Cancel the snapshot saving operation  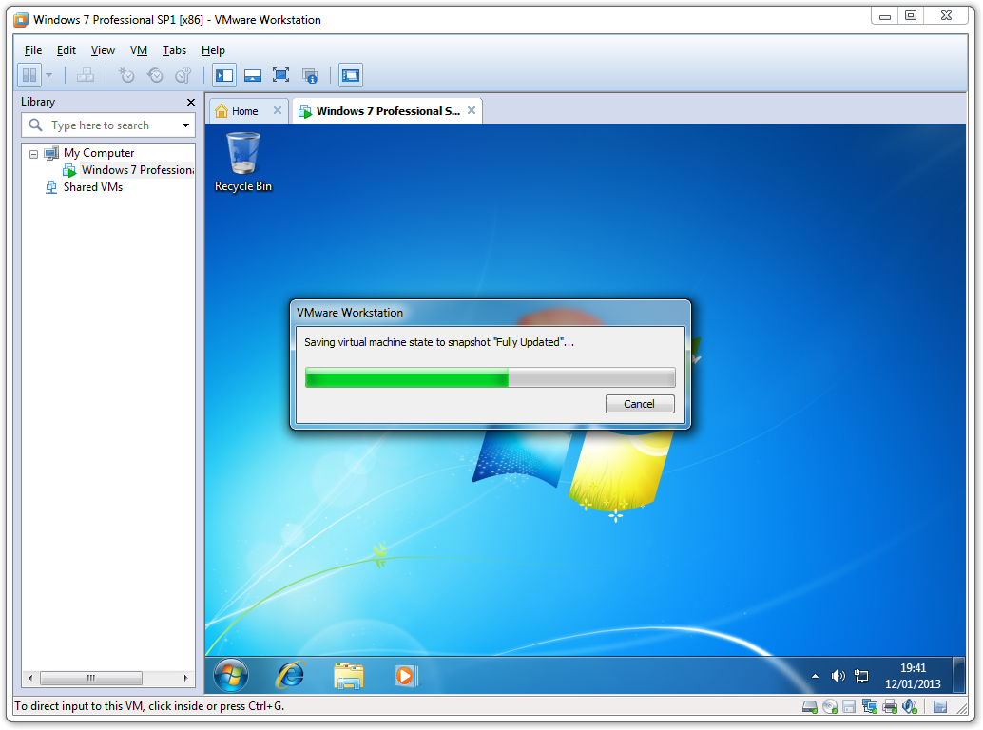click(x=639, y=404)
